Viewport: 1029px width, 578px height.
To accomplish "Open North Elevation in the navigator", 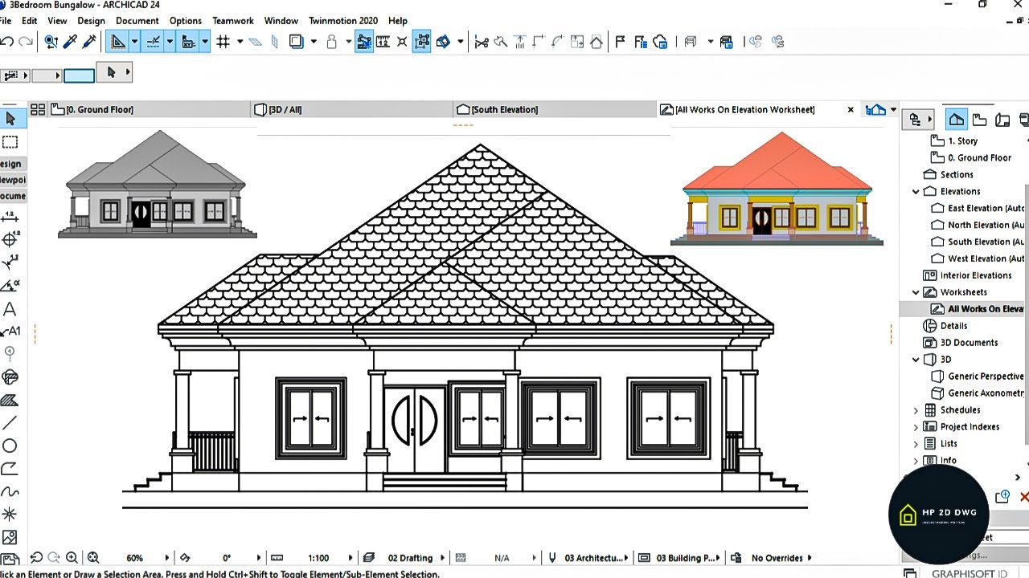I will pos(985,226).
